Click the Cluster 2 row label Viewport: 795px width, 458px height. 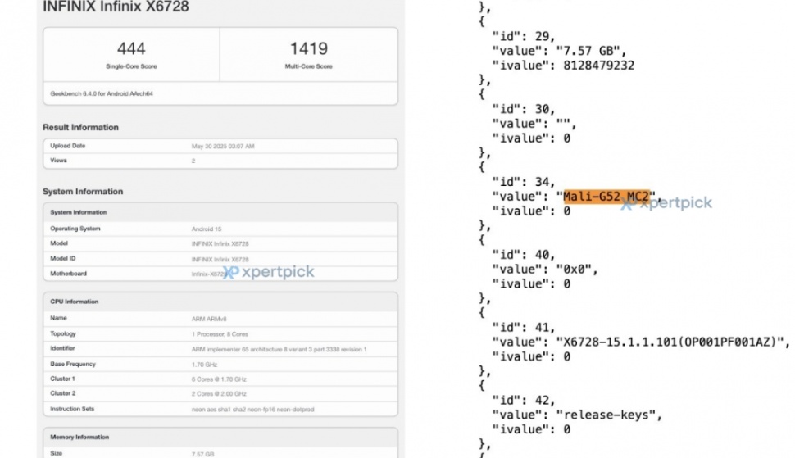(62, 393)
